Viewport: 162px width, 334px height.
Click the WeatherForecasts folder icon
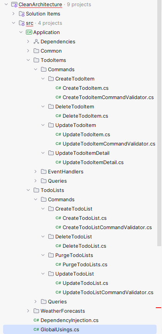point(36,311)
